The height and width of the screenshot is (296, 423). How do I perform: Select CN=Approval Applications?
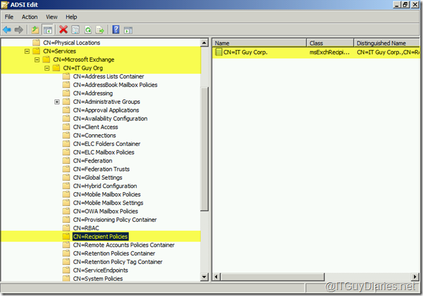click(106, 111)
